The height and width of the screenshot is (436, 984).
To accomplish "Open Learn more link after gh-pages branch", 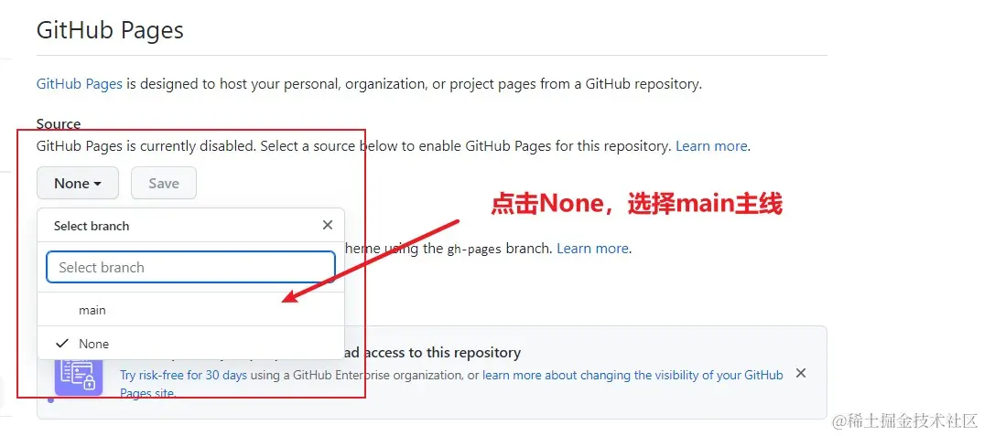I will pyautogui.click(x=592, y=249).
